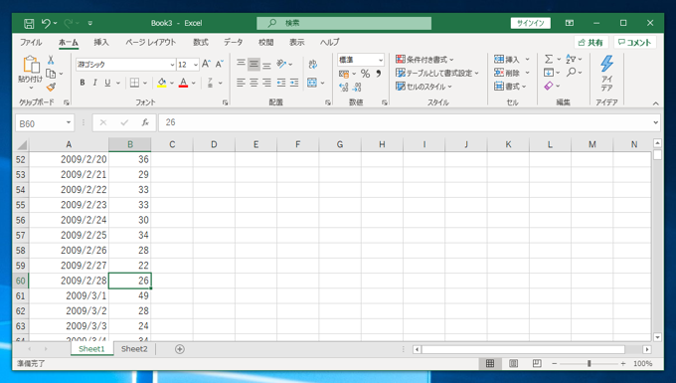Click the Wrap Text icon
The image size is (676, 383).
[x=313, y=65]
